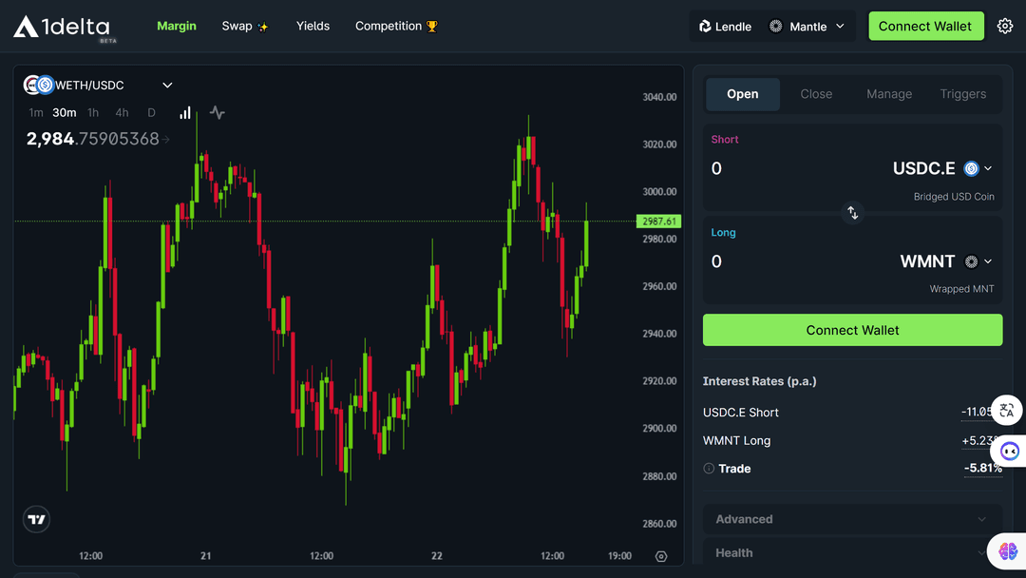
Task: Click the Bridged USD Coin label
Action: [x=954, y=197]
